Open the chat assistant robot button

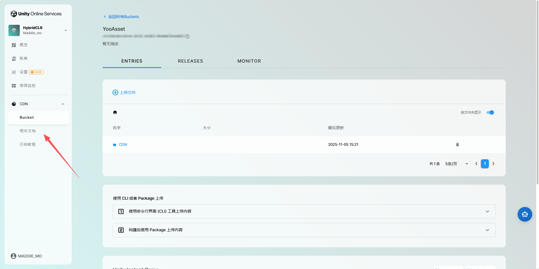(525, 214)
